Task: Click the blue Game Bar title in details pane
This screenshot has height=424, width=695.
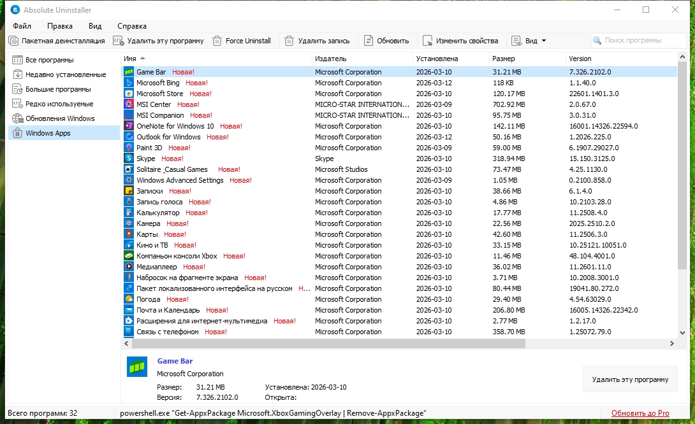Action: click(175, 361)
